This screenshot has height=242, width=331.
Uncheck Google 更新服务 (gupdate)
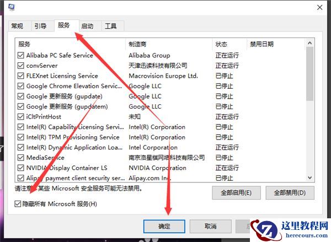click(x=21, y=96)
